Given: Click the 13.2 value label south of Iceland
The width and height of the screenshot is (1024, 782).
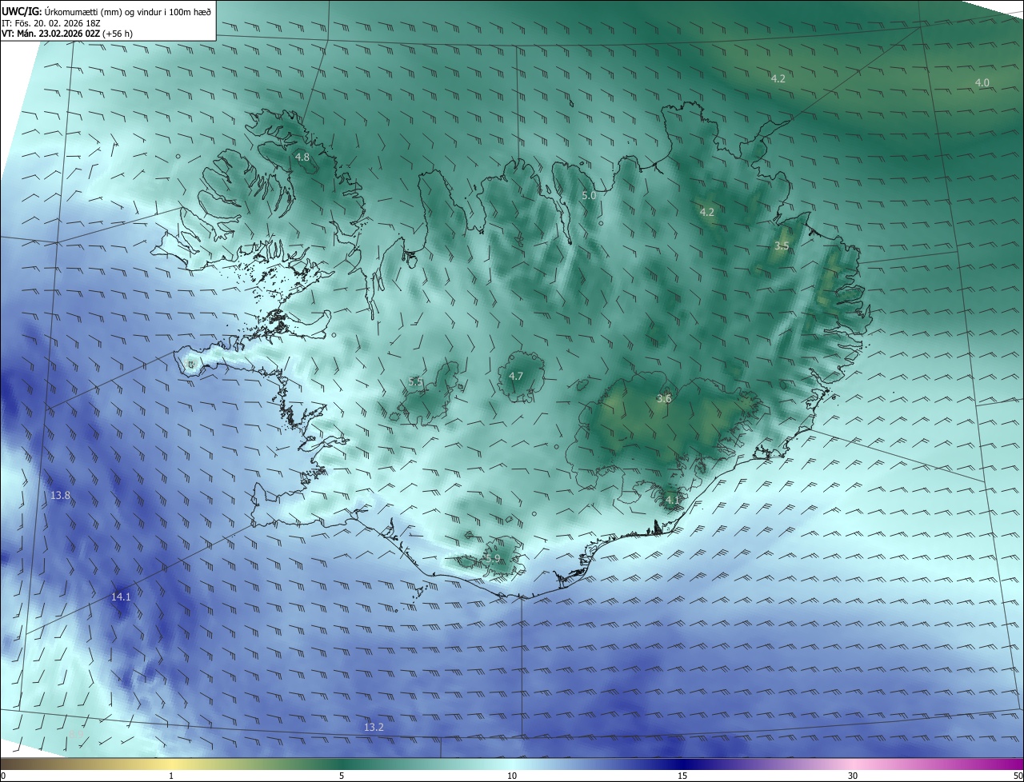Looking at the screenshot, I should pyautogui.click(x=374, y=727).
